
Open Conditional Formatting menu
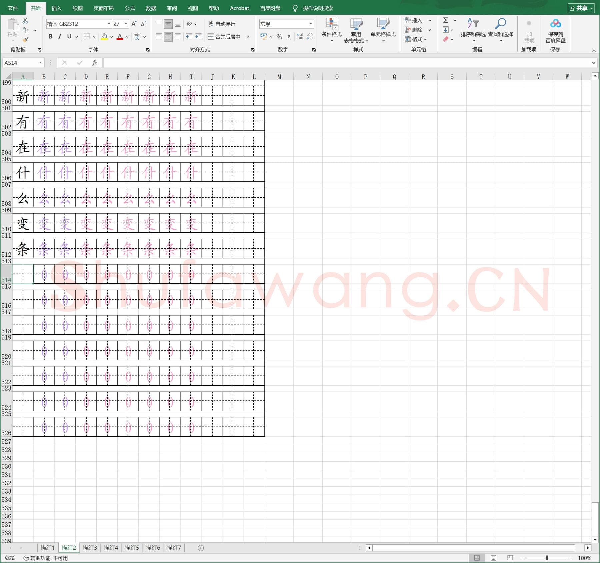(x=331, y=30)
